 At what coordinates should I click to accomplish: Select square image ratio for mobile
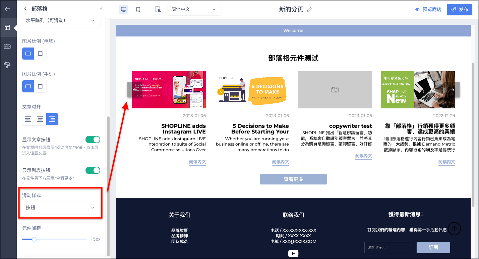[40, 86]
